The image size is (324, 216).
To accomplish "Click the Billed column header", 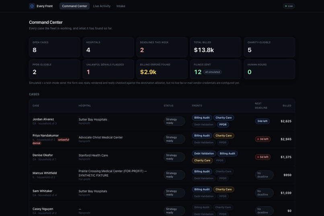I will coord(287,106).
